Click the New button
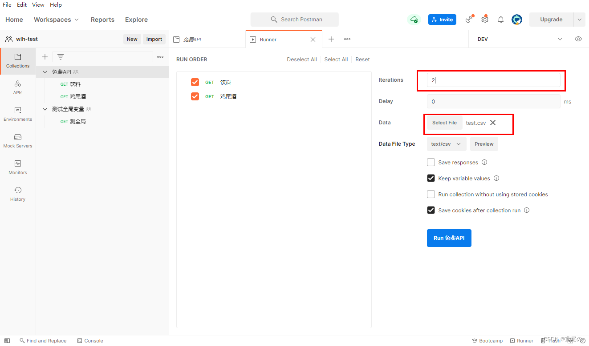The image size is (589, 346). (132, 39)
